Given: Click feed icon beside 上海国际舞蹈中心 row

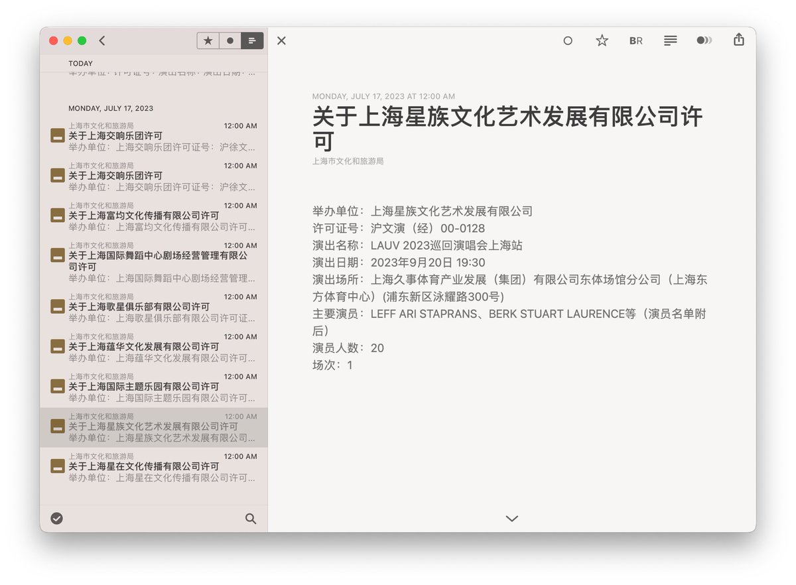Looking at the screenshot, I should pyautogui.click(x=58, y=255).
